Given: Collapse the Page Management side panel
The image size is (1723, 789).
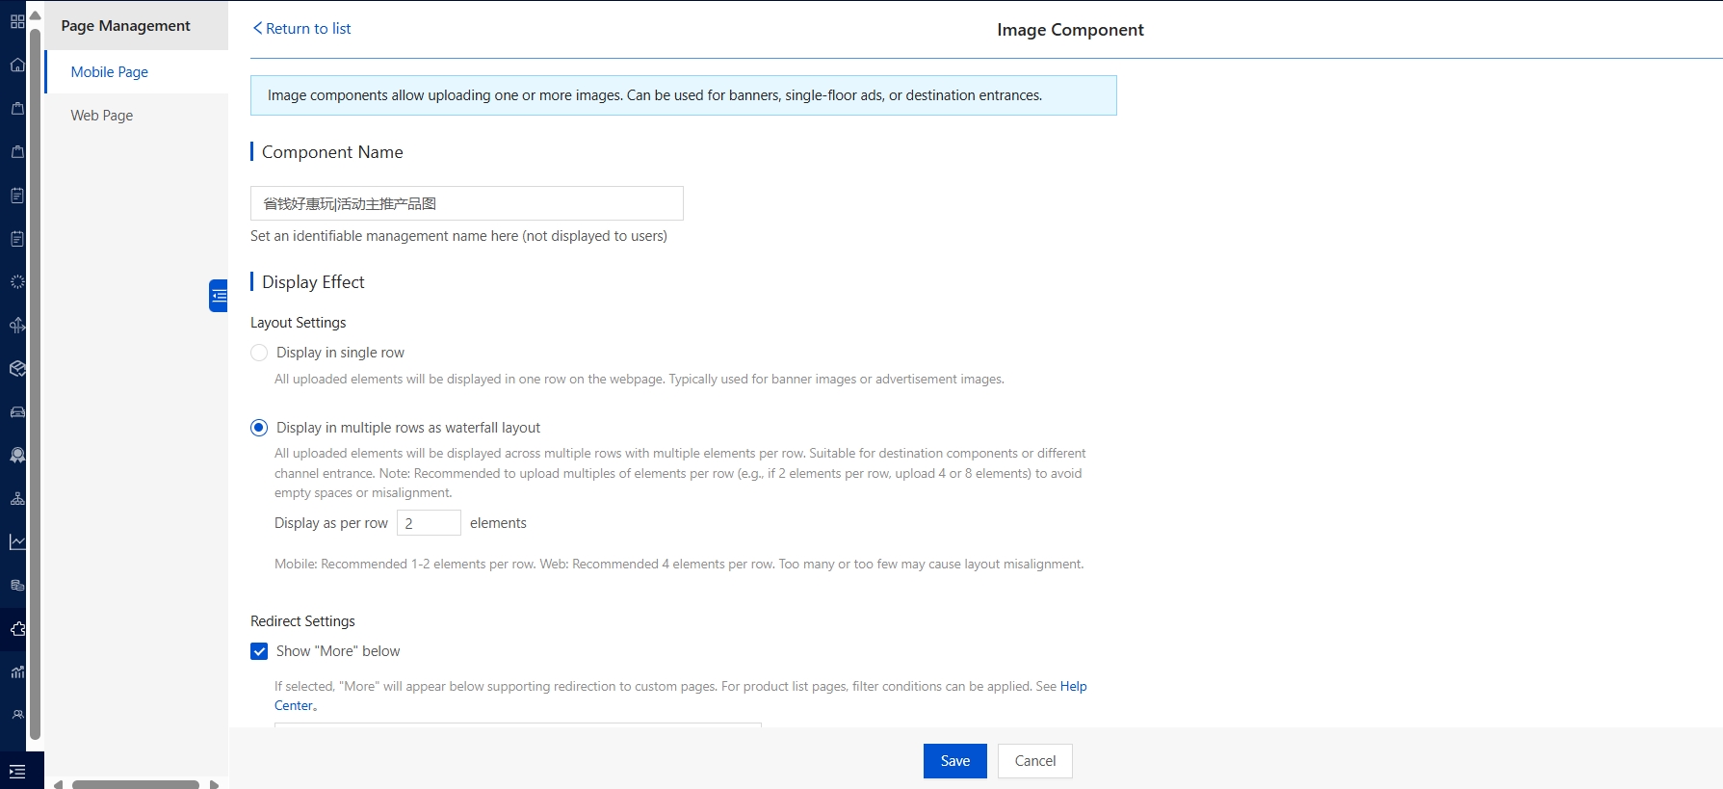Looking at the screenshot, I should pos(219,296).
